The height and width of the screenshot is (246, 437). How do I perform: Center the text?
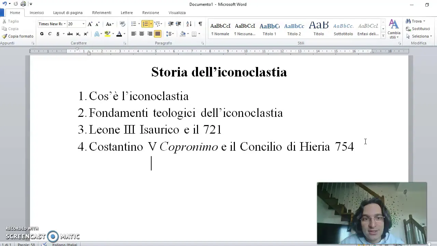coord(142,34)
